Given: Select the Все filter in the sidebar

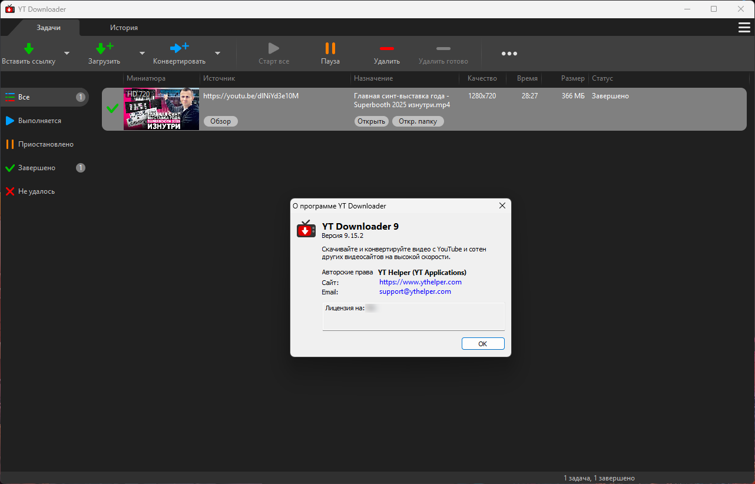Looking at the screenshot, I should pos(45,97).
